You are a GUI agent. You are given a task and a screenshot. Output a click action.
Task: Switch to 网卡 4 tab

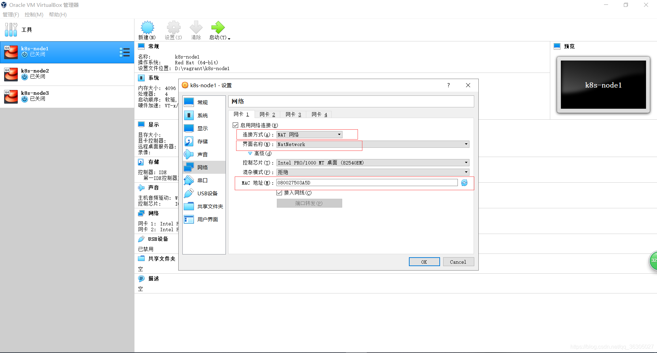click(x=319, y=114)
